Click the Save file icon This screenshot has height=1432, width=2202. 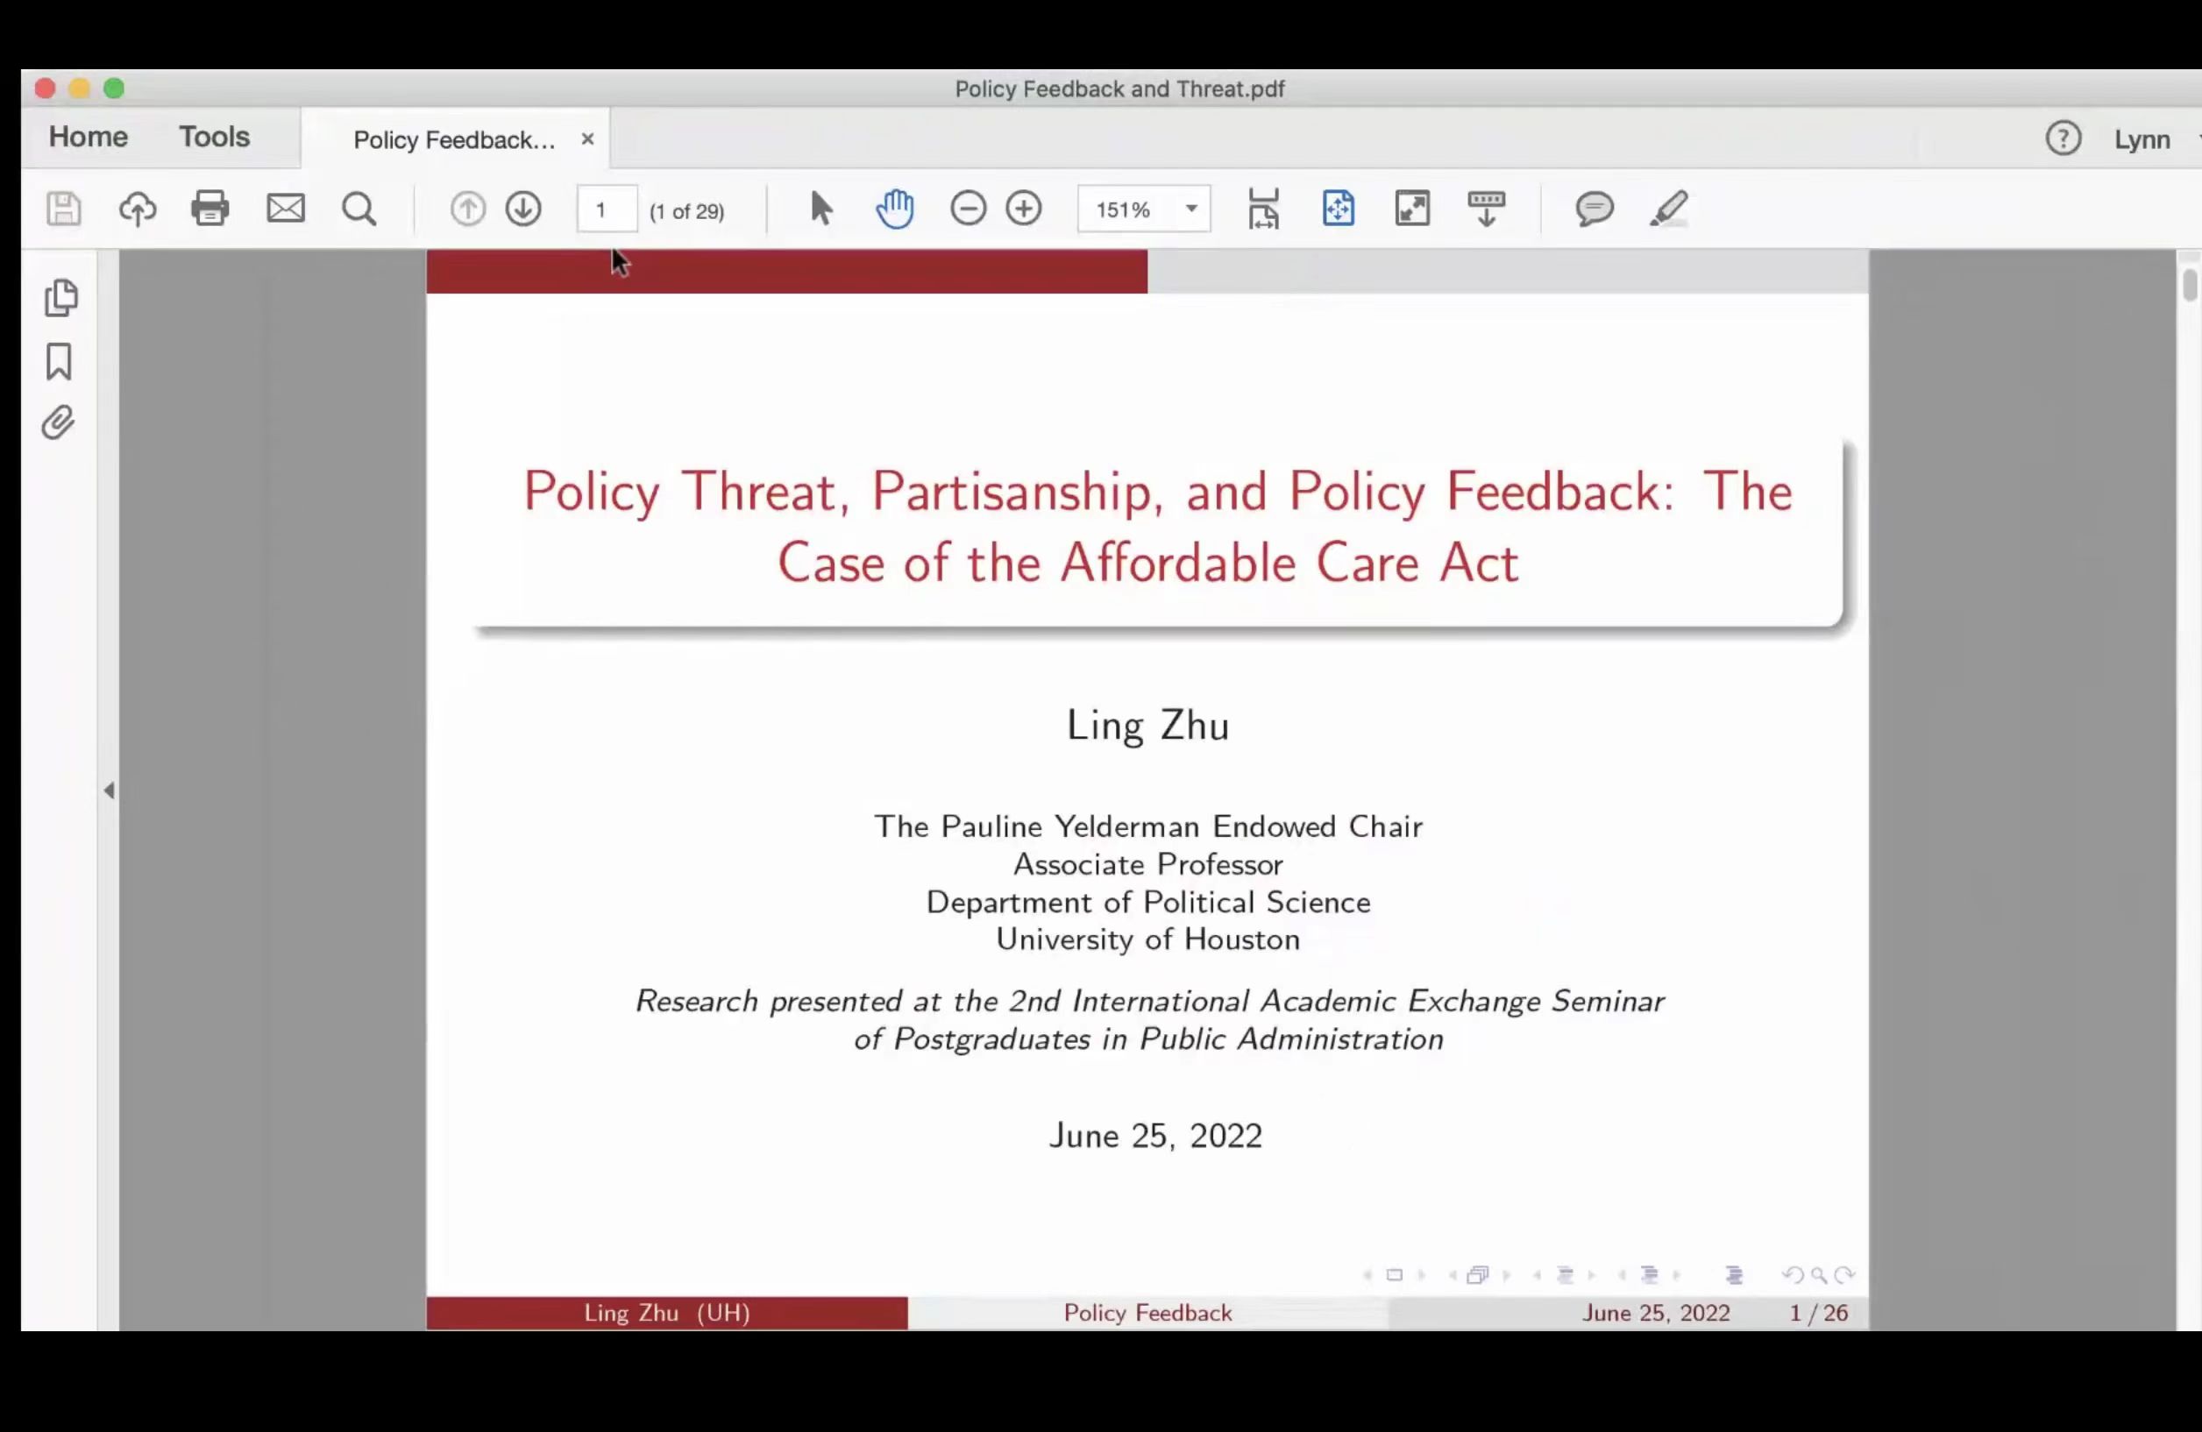(63, 209)
